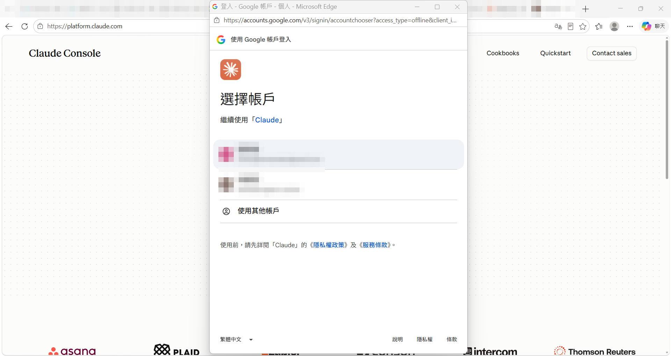The image size is (671, 356).
Task: Open the translate page icon in address bar
Action: pyautogui.click(x=558, y=26)
